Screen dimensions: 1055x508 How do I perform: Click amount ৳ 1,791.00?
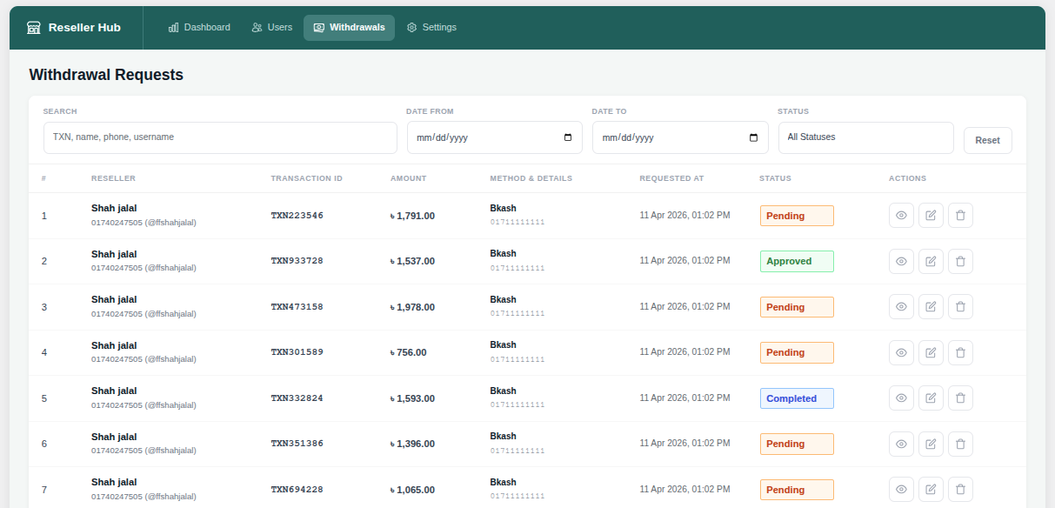click(412, 216)
